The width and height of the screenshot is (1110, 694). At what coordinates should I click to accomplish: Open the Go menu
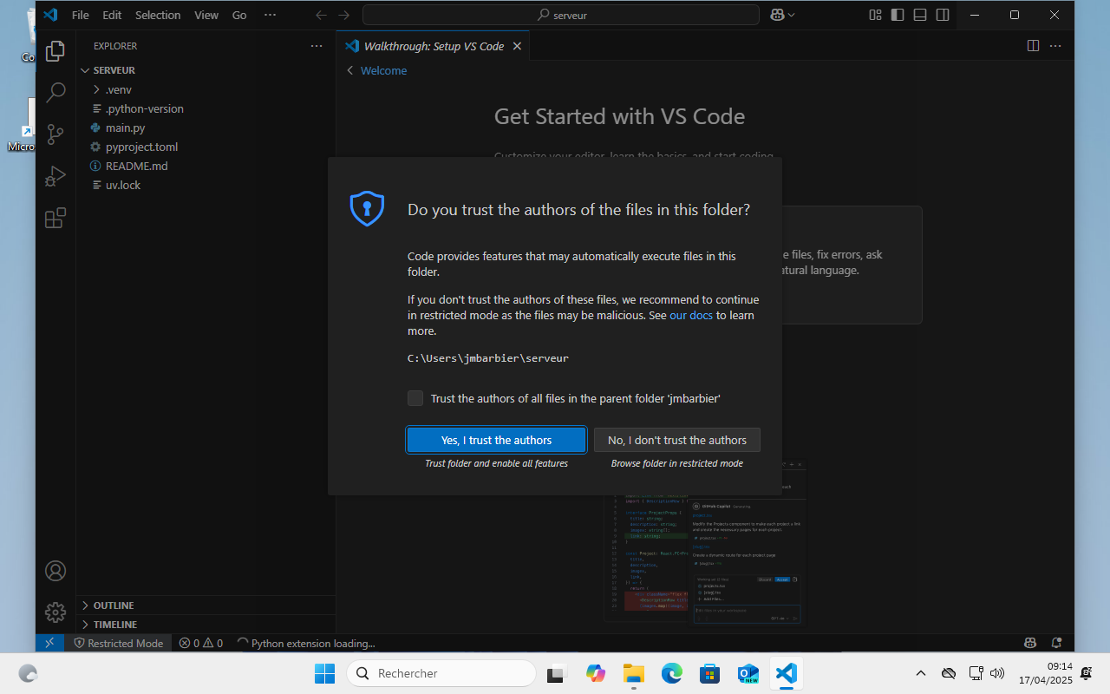(x=239, y=15)
